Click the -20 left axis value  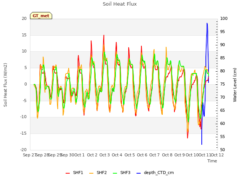coord(23,150)
